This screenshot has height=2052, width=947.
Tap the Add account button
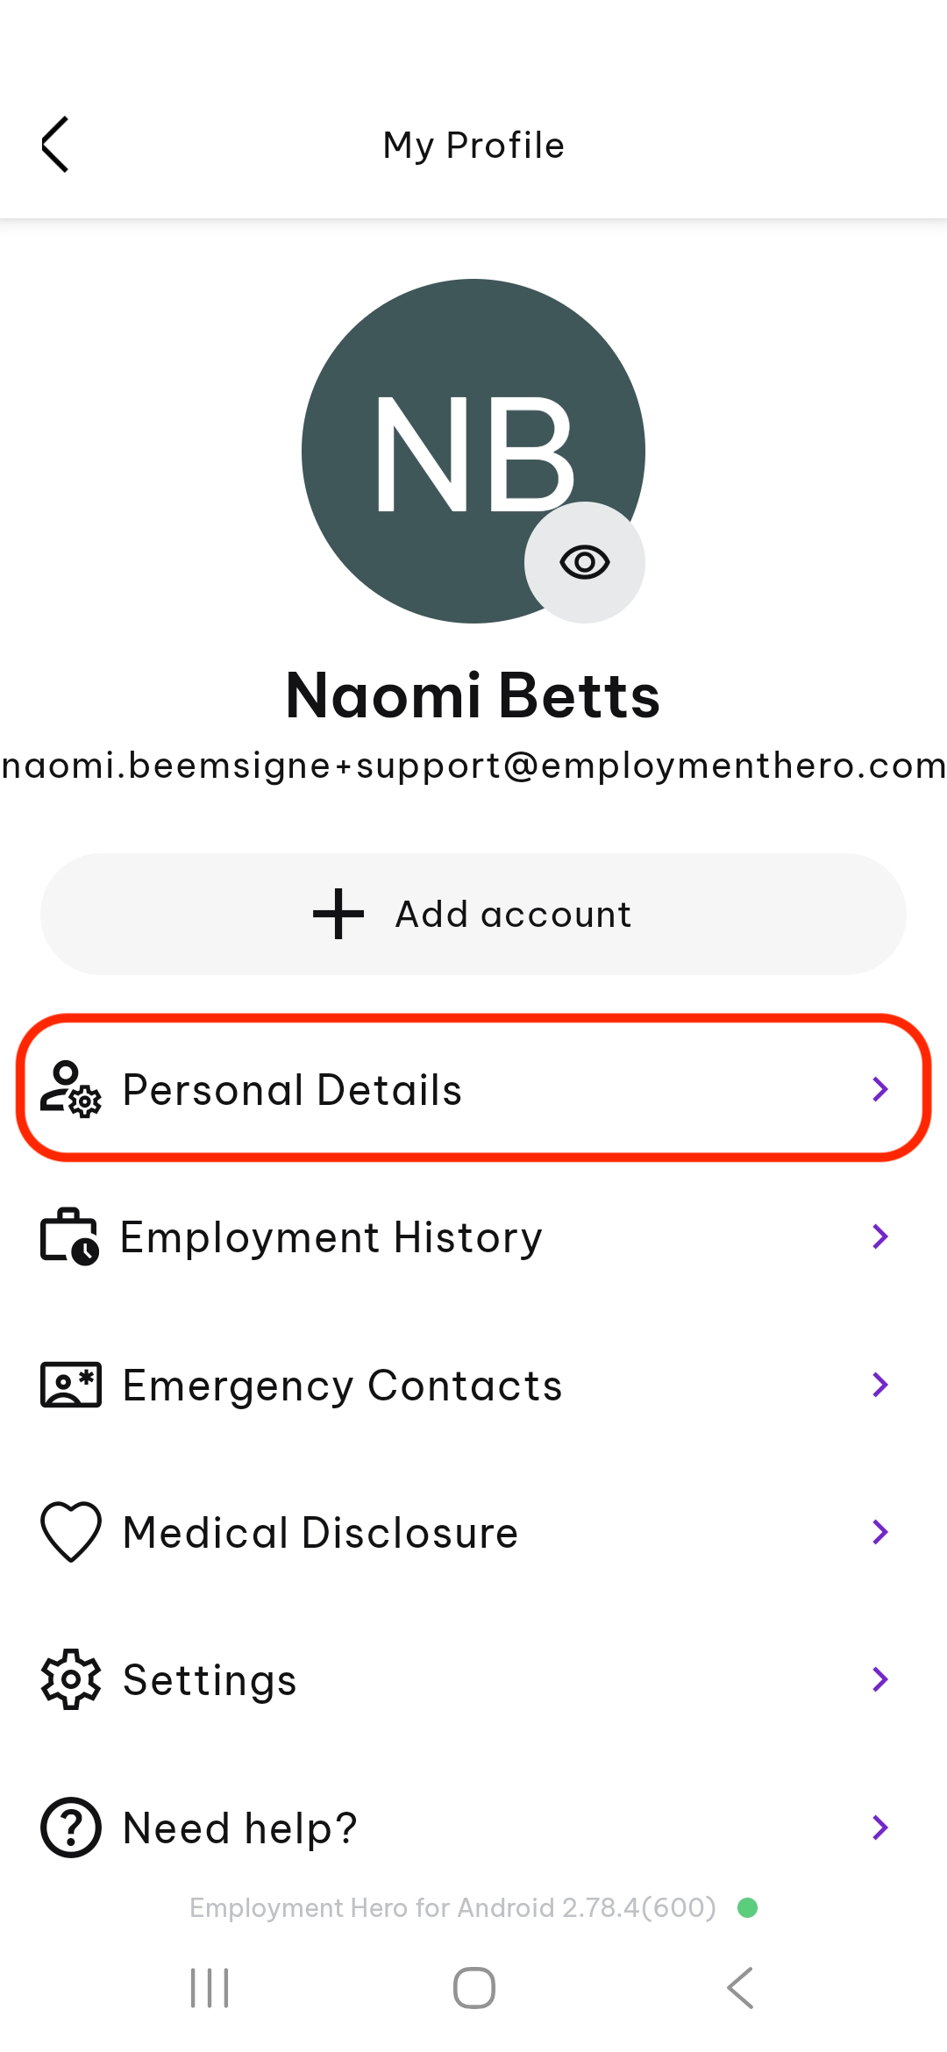(473, 914)
